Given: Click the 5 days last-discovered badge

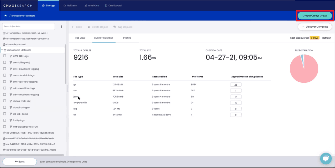Looking at the screenshot, I should pos(315,38).
